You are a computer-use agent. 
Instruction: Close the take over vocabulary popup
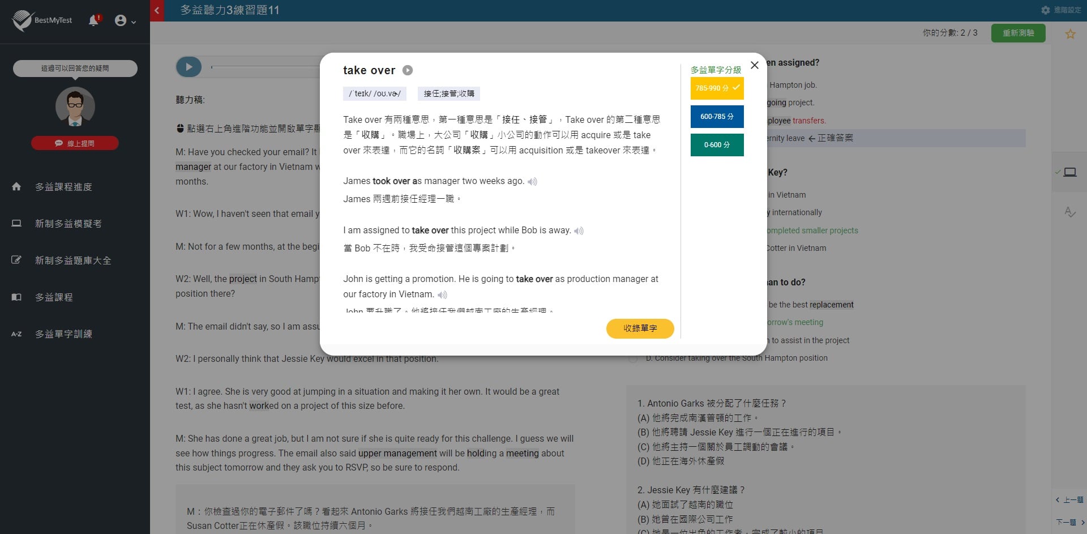point(754,65)
